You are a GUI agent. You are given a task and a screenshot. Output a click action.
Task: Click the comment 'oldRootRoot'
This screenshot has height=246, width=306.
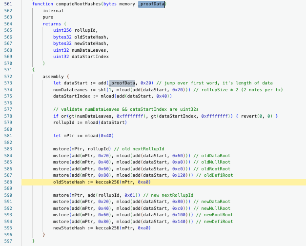pyautogui.click(x=216, y=169)
